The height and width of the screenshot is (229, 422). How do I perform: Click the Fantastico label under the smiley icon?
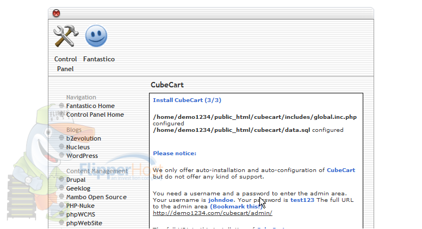pyautogui.click(x=99, y=59)
